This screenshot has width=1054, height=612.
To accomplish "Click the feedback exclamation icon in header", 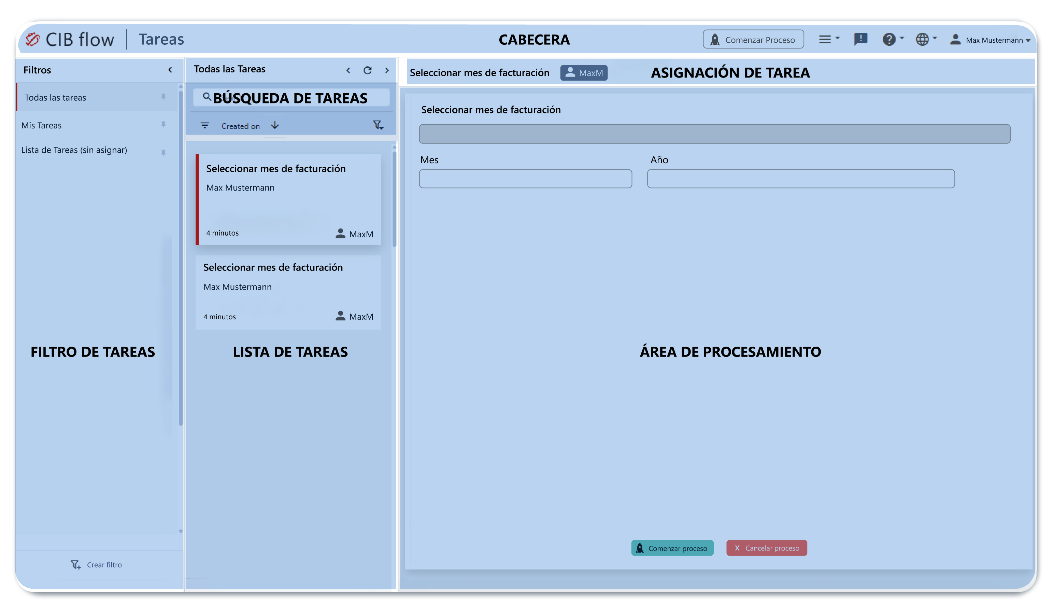I will [x=860, y=39].
